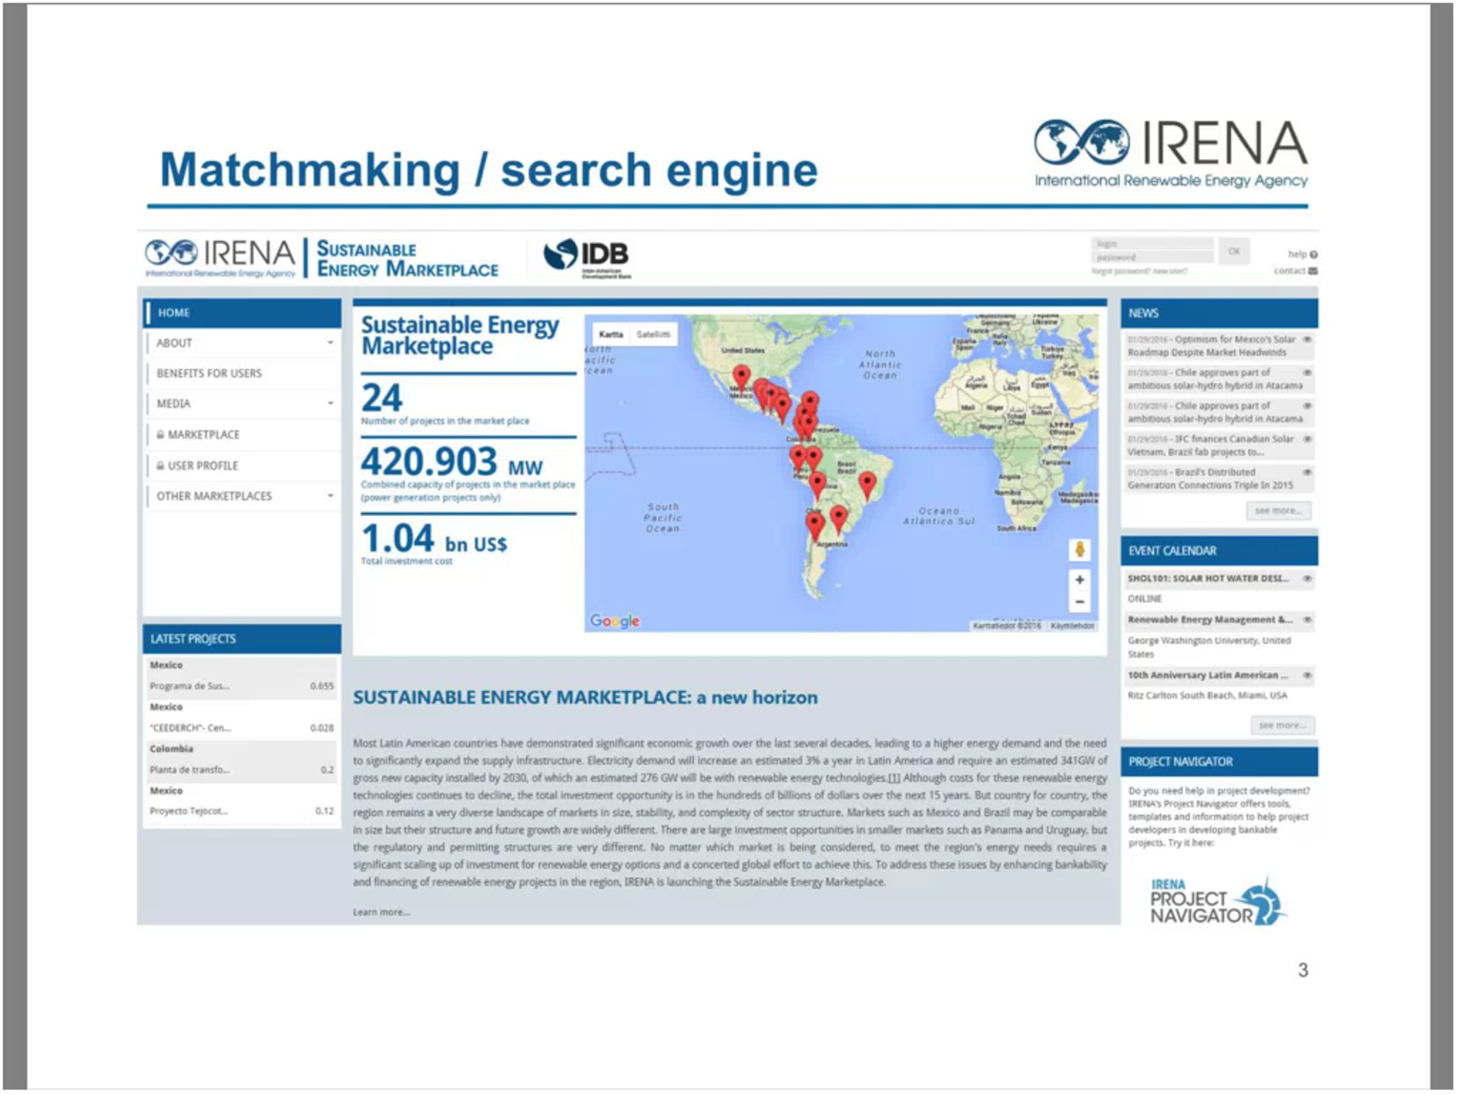Expand the About menu arrow

click(x=331, y=343)
